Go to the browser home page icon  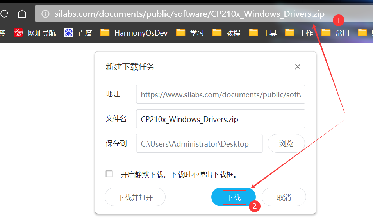(x=22, y=14)
